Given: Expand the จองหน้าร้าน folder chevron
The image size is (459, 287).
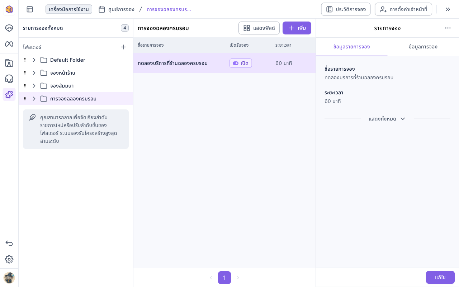Looking at the screenshot, I should pyautogui.click(x=34, y=73).
